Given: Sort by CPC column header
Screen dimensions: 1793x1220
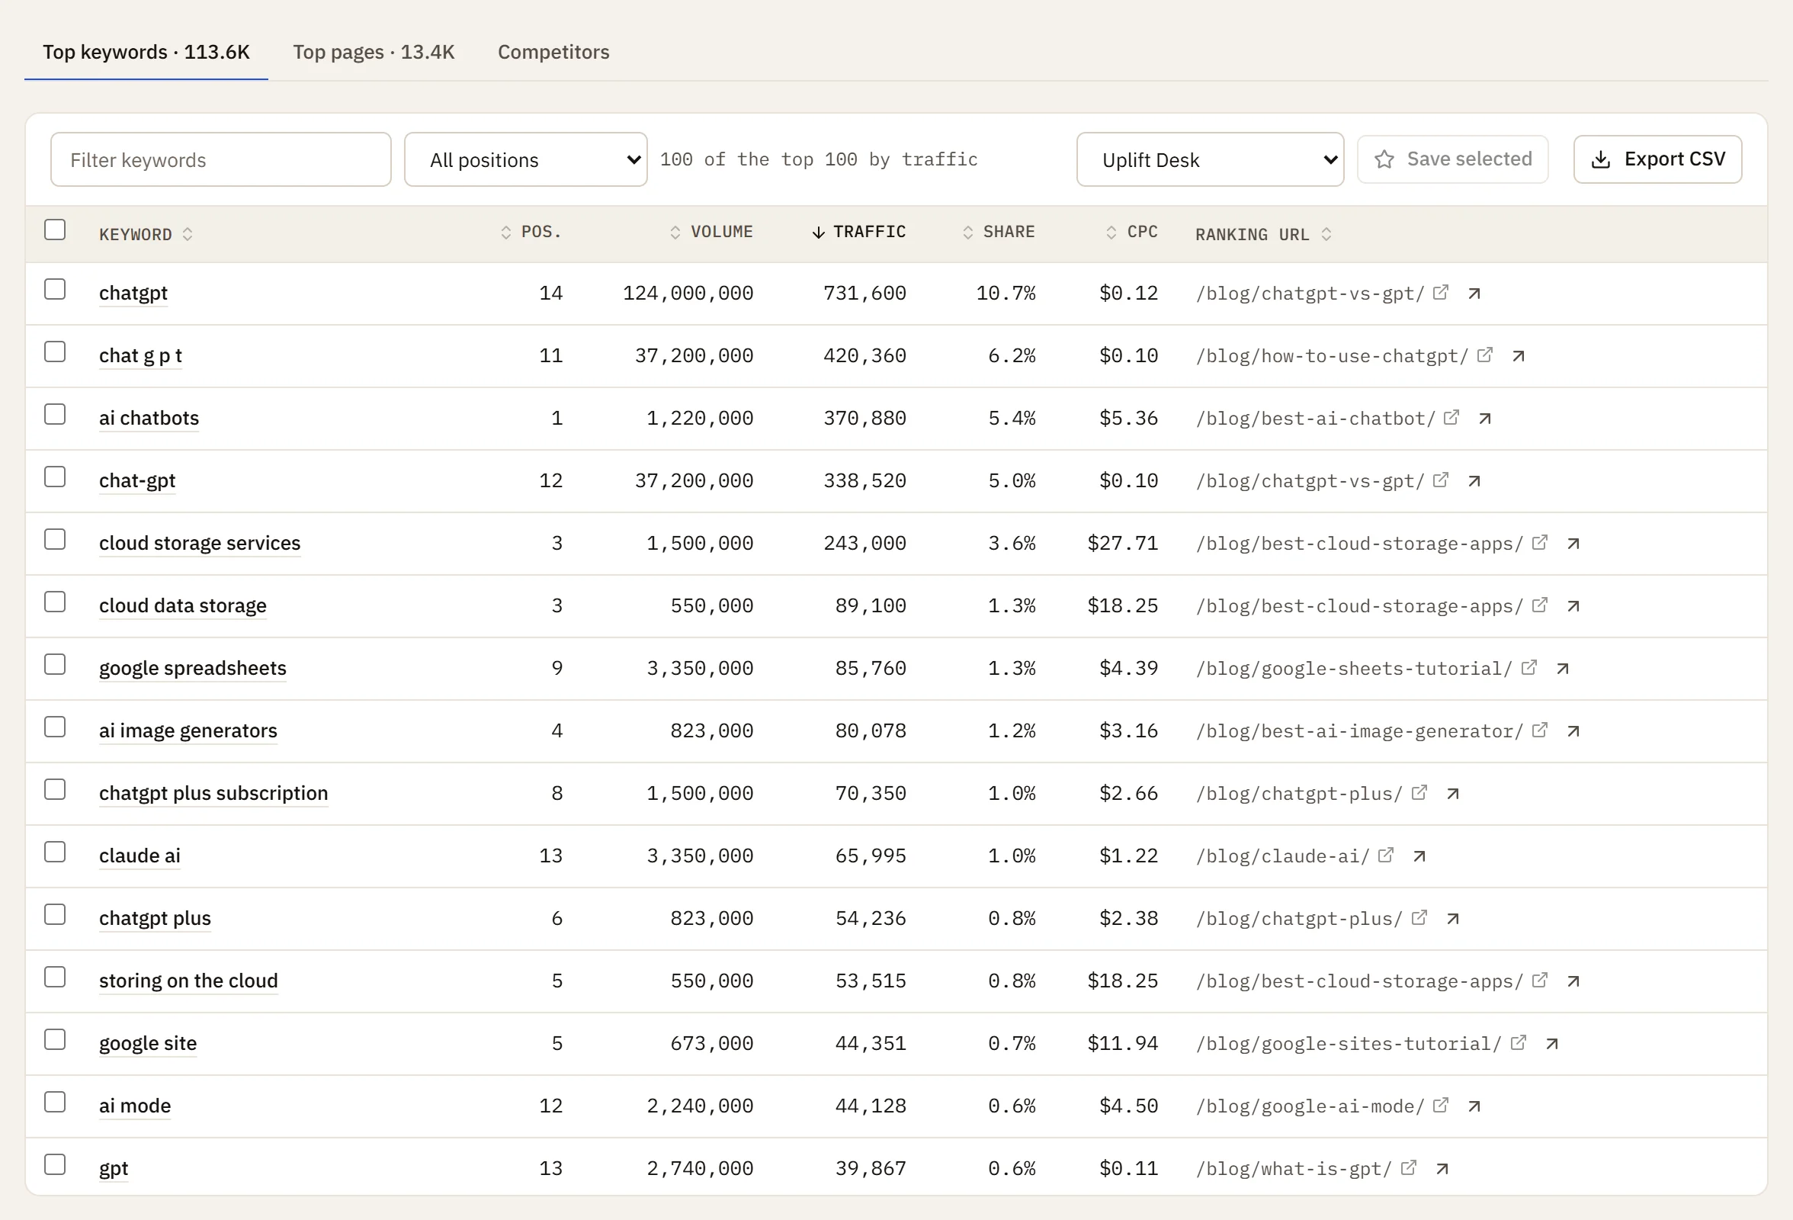Looking at the screenshot, I should (1132, 233).
